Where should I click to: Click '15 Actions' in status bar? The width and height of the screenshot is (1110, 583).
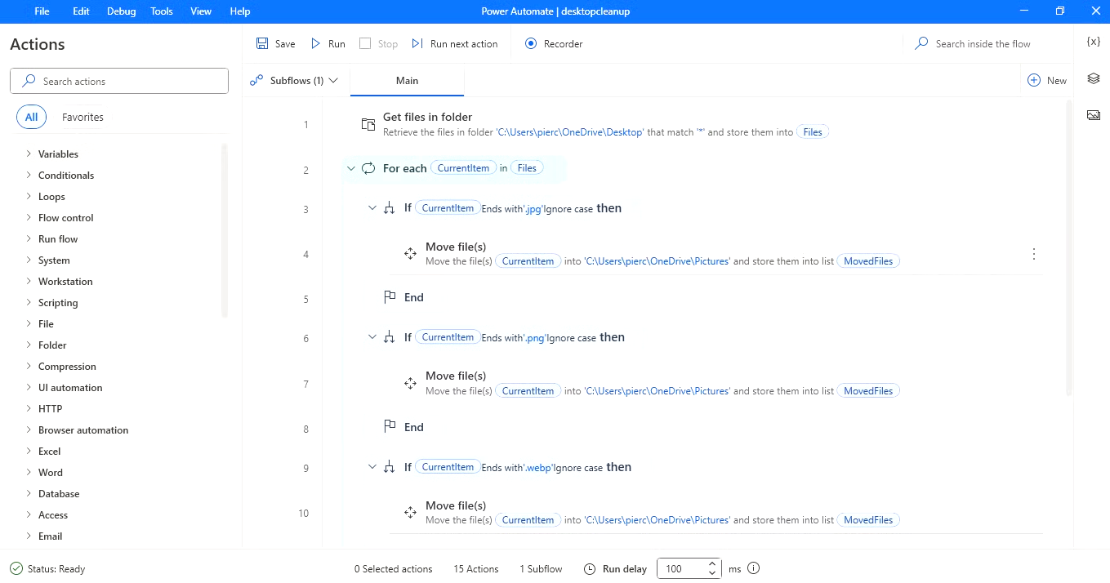click(x=476, y=569)
